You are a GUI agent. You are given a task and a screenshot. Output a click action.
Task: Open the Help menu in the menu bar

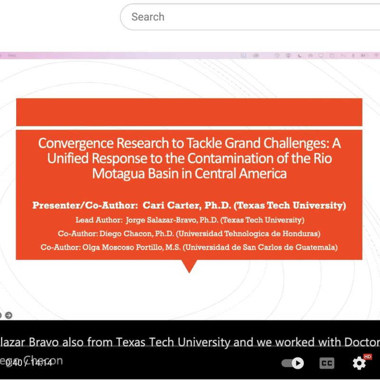coord(12,56)
